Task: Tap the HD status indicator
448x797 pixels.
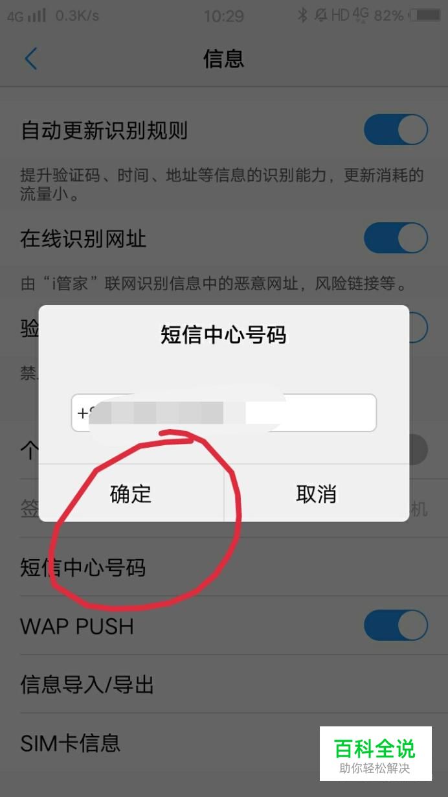Action: [x=341, y=15]
